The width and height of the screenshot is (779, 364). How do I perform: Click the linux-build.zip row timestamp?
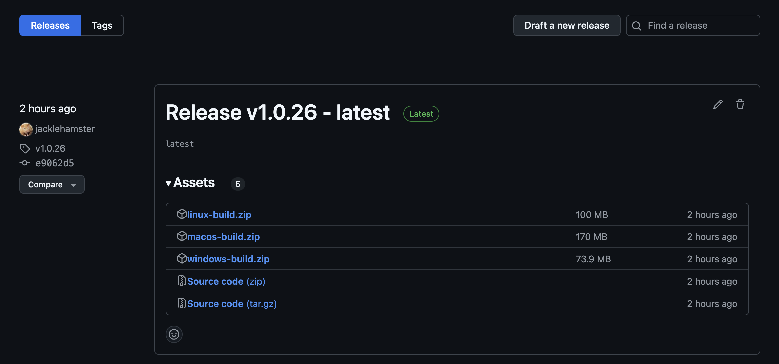tap(712, 215)
